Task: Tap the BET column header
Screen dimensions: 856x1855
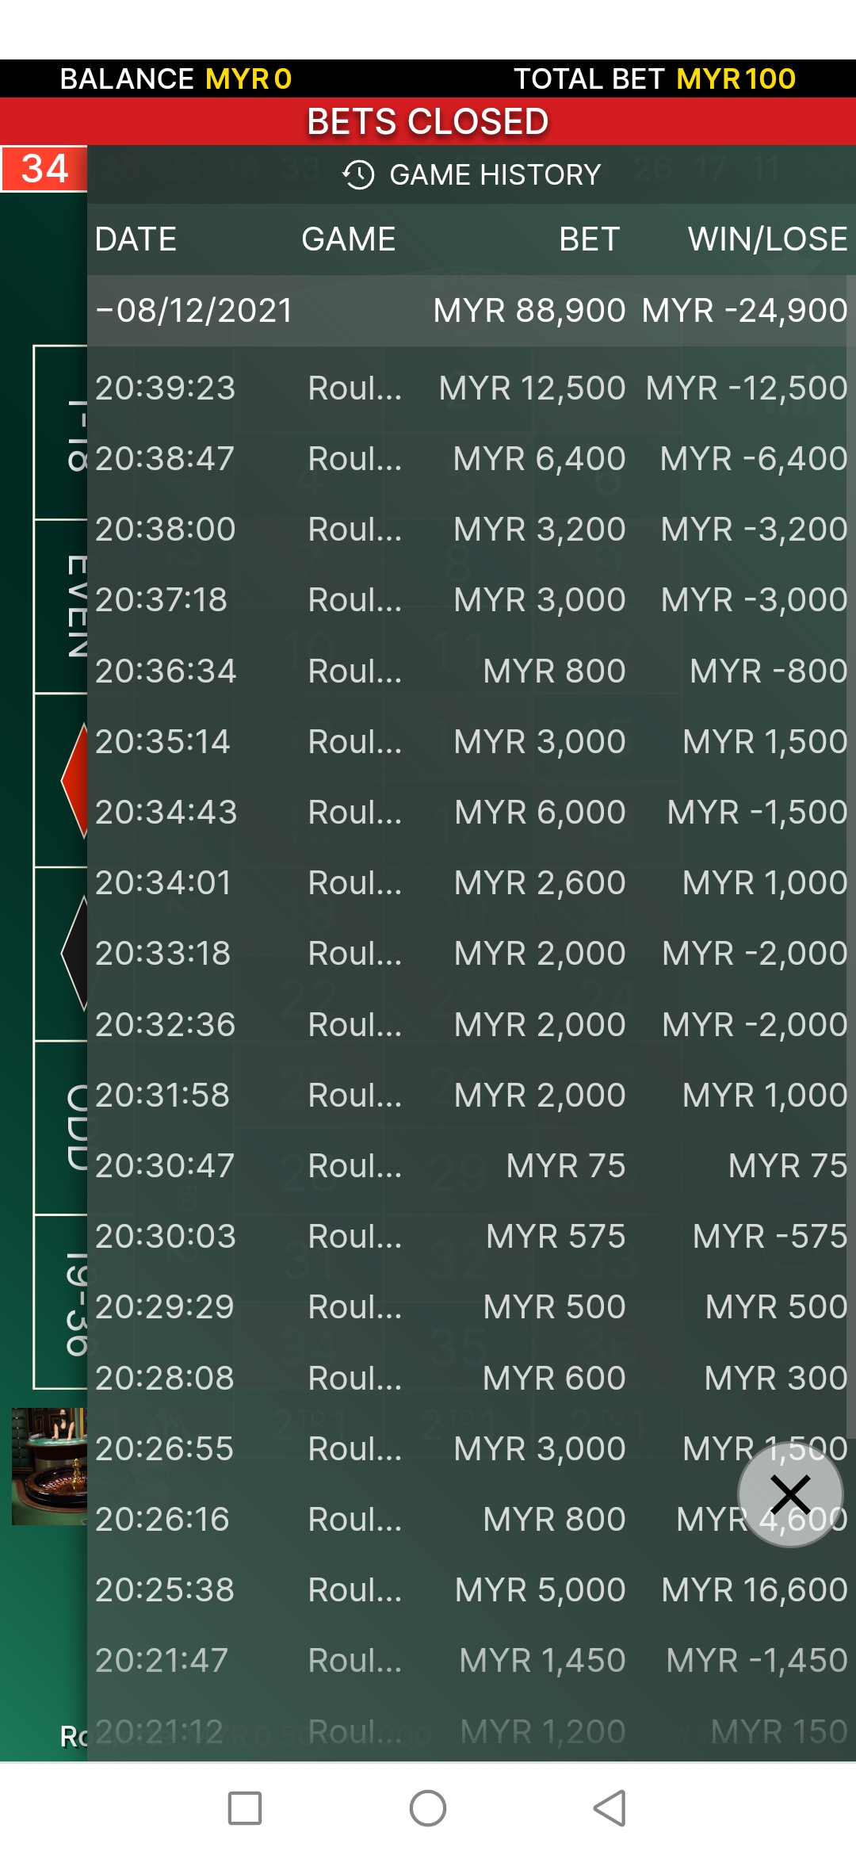Action: [x=589, y=239]
